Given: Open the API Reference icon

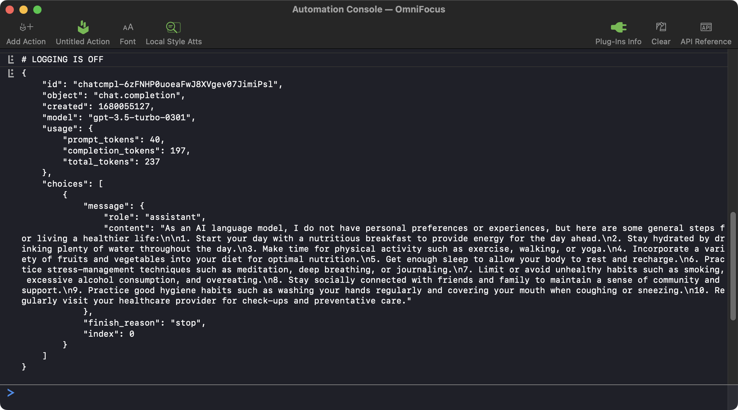Looking at the screenshot, I should pos(706,27).
